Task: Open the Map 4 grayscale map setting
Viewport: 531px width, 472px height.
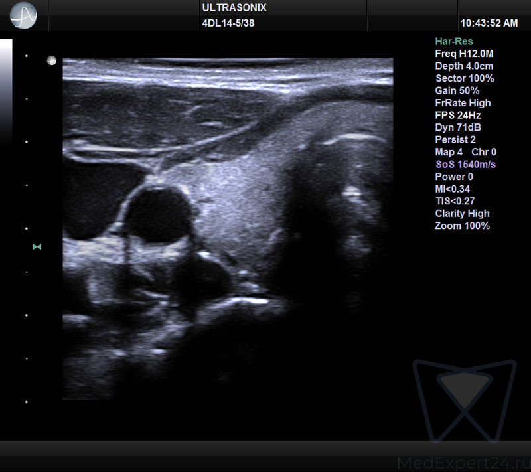Action: click(x=449, y=152)
